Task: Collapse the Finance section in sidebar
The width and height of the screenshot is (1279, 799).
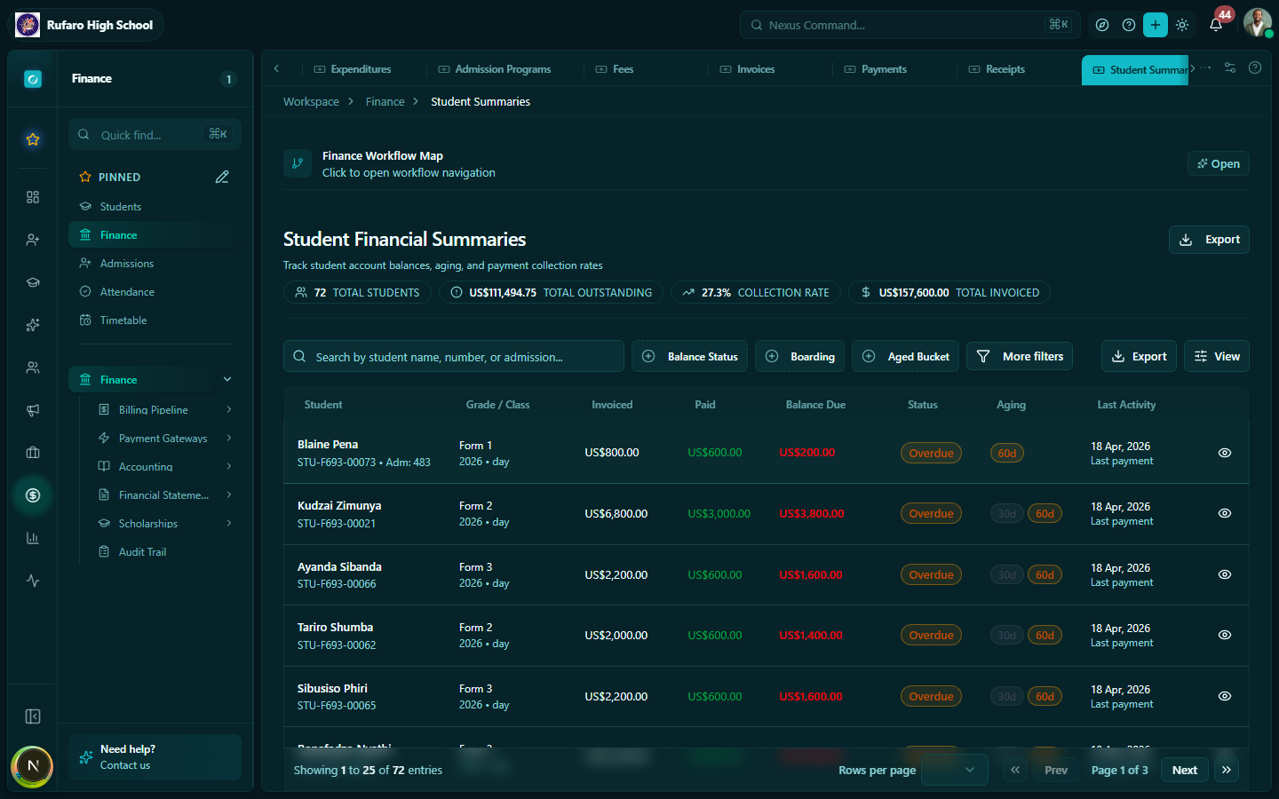Action: [227, 379]
